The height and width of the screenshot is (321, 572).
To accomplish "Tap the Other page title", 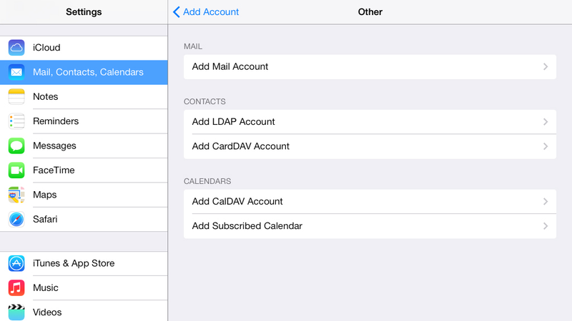I will [370, 12].
